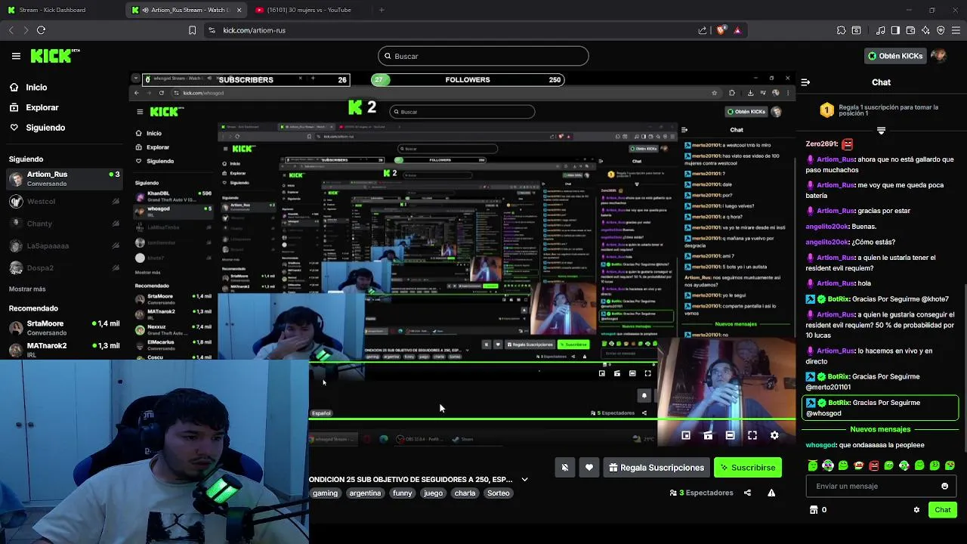967x544 pixels.
Task: Open the media control music note icon
Action: coord(880,30)
